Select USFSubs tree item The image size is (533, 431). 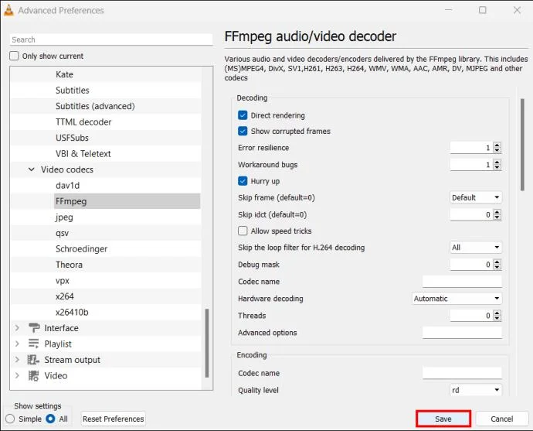[x=72, y=138]
